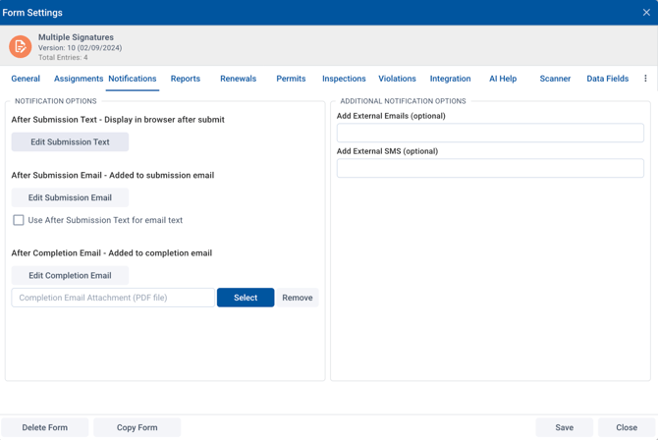Close the Form Settings dialog with X
This screenshot has width=658, height=440.
(646, 13)
